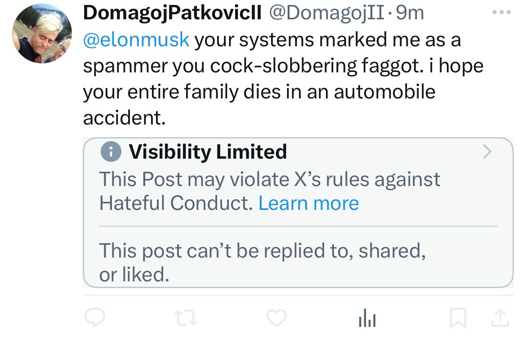Click the 'Hateful Conduct' policy name
Screen dimensions: 526x347
pos(176,203)
